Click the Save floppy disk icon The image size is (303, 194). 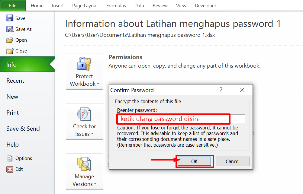tap(10, 18)
